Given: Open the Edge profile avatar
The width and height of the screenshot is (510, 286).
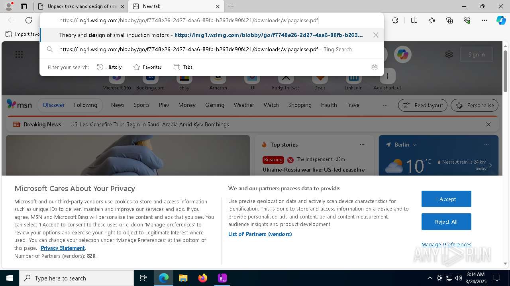Looking at the screenshot, I should 9,6.
